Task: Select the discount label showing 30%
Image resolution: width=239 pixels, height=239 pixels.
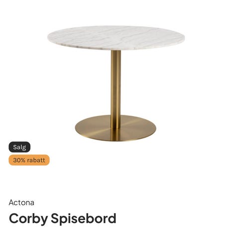Action: point(29,160)
